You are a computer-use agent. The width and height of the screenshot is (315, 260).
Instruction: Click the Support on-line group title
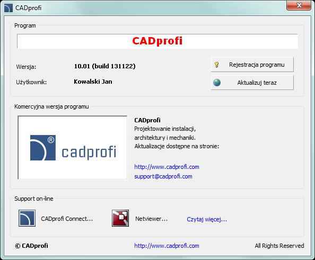point(34,199)
